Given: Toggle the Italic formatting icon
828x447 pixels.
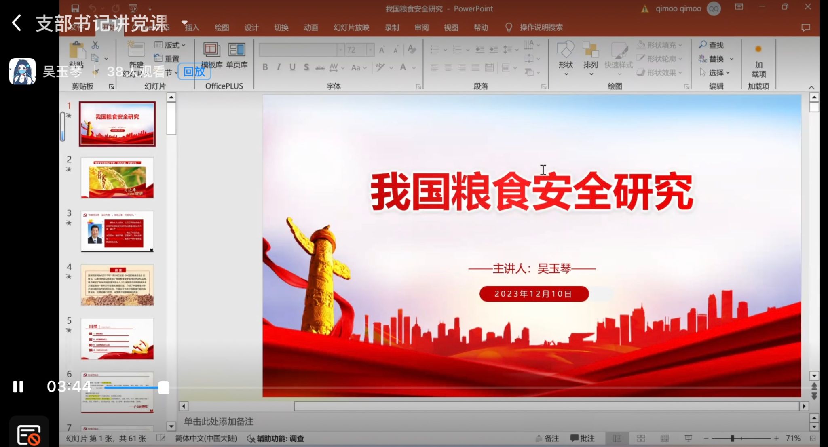Looking at the screenshot, I should point(279,67).
